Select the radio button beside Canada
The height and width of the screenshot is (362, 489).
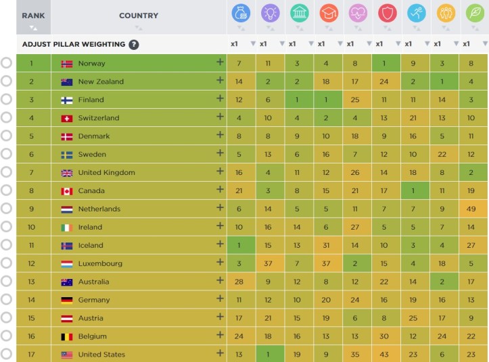click(x=6, y=190)
